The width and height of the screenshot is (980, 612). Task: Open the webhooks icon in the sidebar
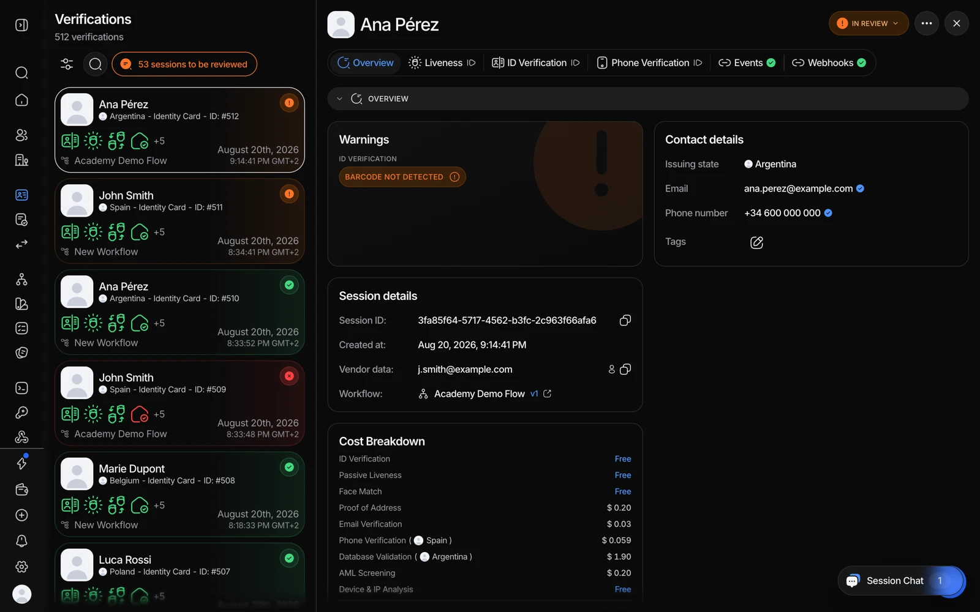click(x=21, y=437)
